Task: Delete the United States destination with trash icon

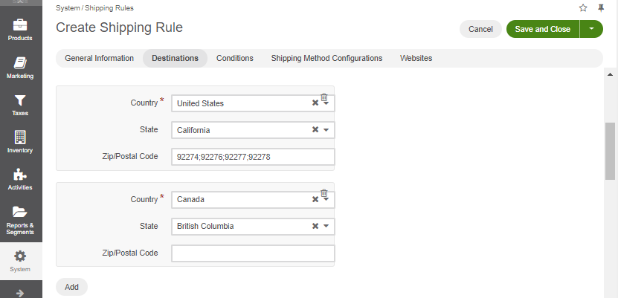Action: 324,97
